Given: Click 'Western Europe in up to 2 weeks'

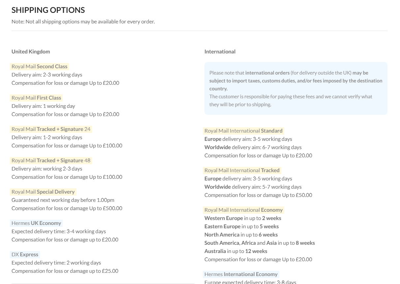Looking at the screenshot, I should click(x=243, y=218).
